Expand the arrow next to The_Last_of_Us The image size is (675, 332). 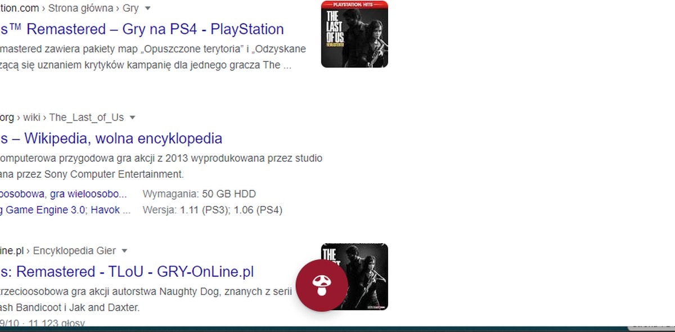[133, 118]
